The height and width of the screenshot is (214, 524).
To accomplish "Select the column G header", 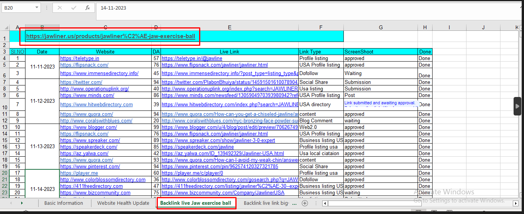I will pyautogui.click(x=381, y=27).
